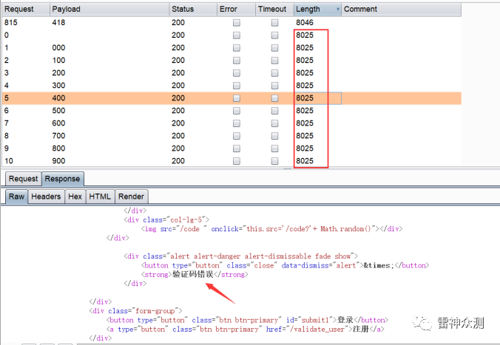Select the row with payload 700
Viewport: 500px width, 345px height.
(x=59, y=136)
